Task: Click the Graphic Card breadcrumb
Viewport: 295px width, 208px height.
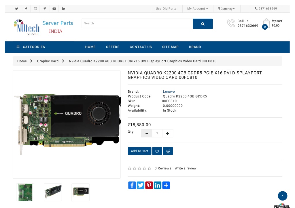Action: 48,61
